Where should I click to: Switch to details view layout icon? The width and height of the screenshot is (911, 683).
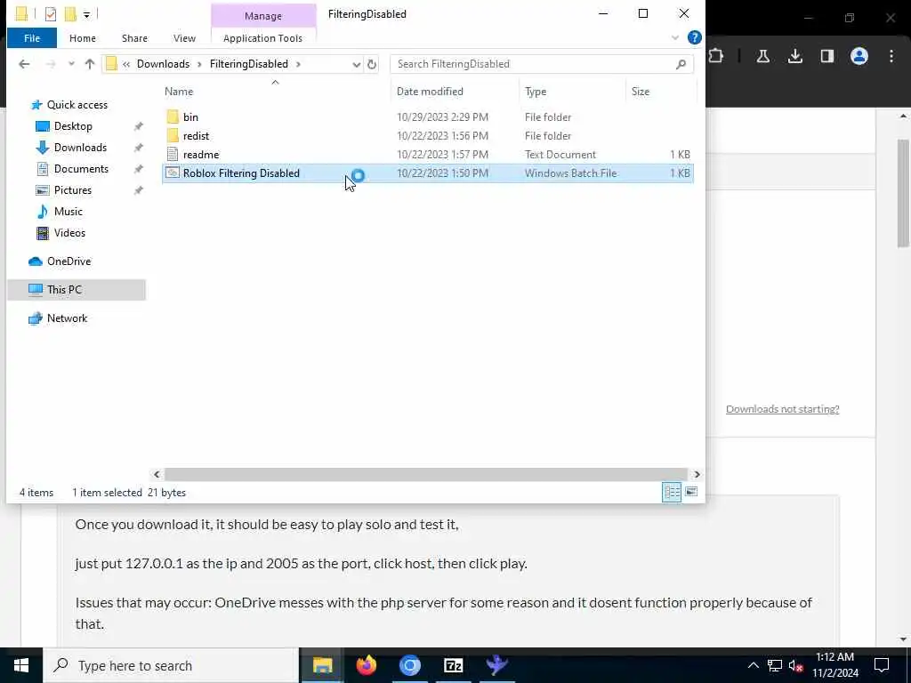coord(672,492)
